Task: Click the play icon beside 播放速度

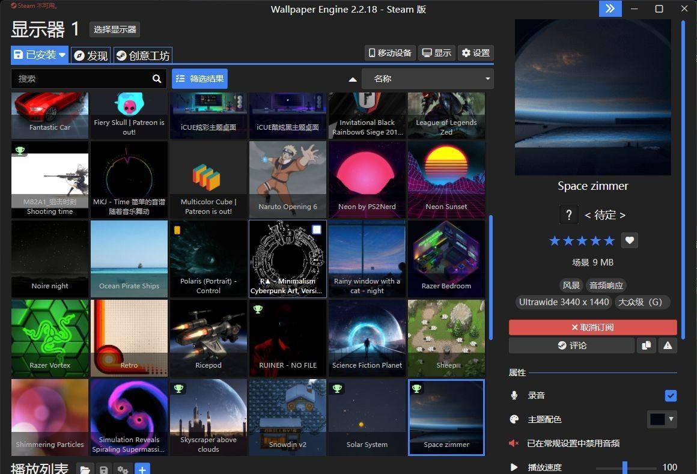Action: (514, 467)
